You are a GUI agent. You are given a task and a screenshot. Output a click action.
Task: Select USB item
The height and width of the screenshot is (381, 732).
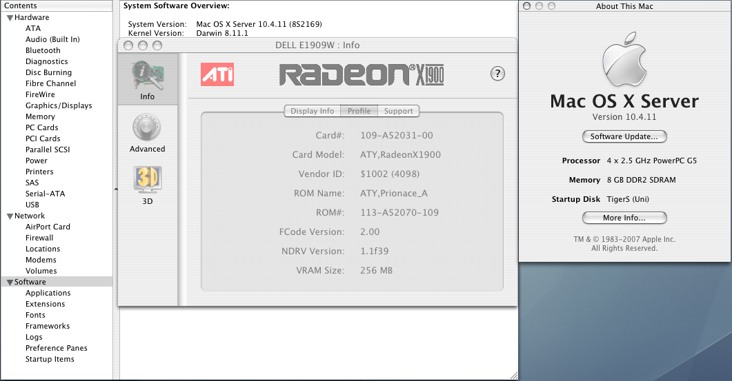(x=32, y=205)
